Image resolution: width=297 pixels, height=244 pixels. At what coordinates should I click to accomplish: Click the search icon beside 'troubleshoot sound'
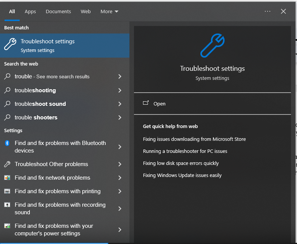click(x=7, y=104)
